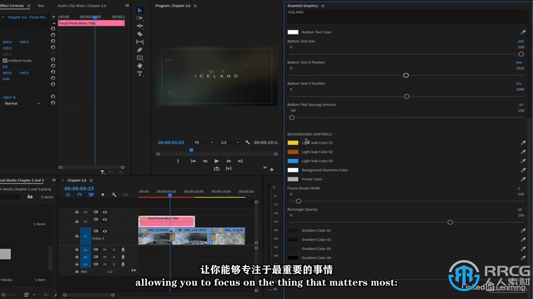The height and width of the screenshot is (299, 533).
Task: Select the Selection arrow tool
Action: (x=140, y=10)
